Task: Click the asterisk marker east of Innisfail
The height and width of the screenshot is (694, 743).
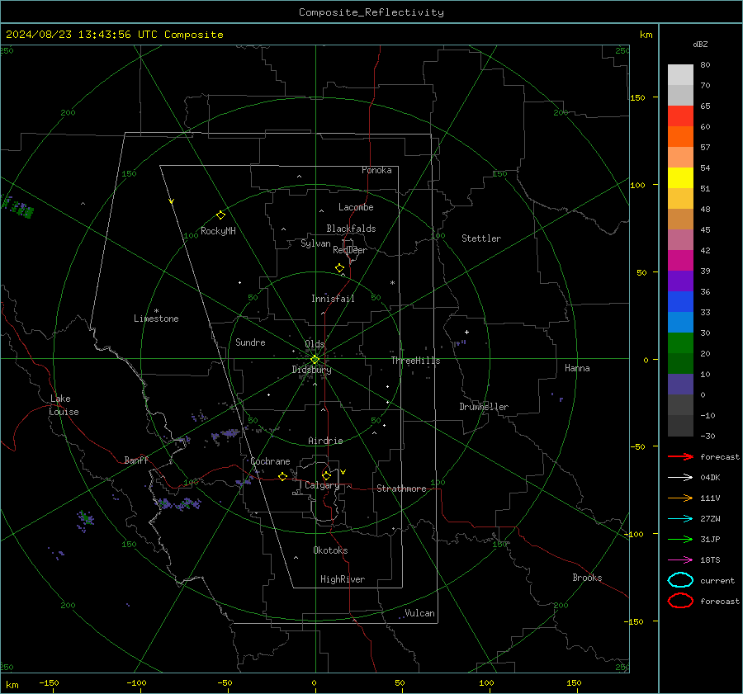Action: [x=392, y=283]
